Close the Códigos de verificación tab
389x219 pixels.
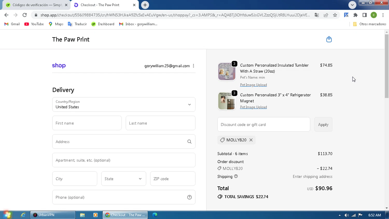[x=66, y=5]
